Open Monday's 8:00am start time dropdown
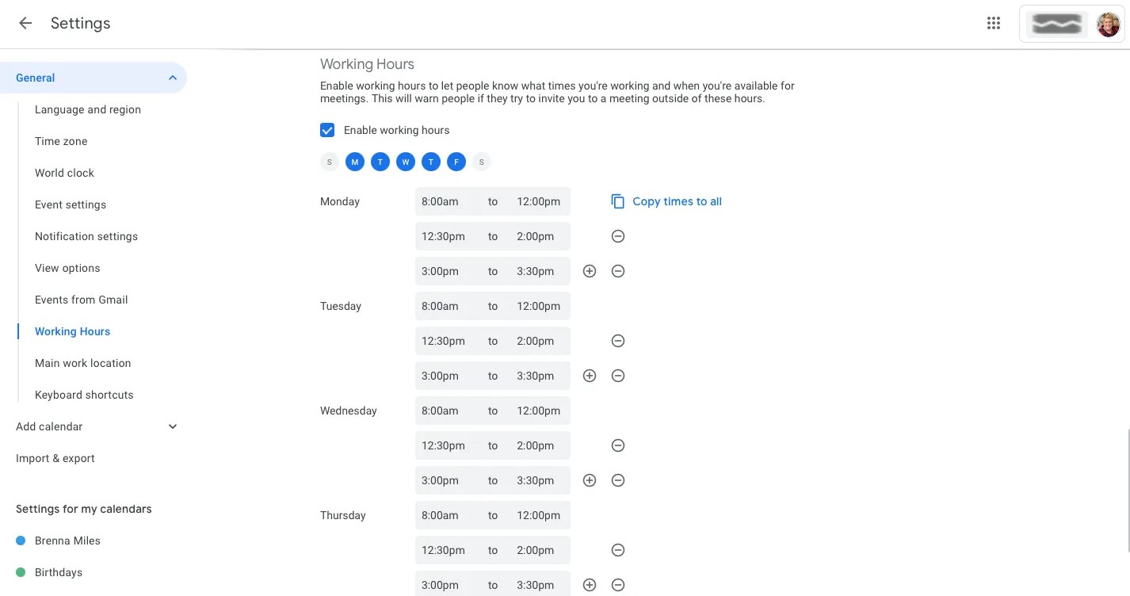1130x596 pixels. [441, 201]
